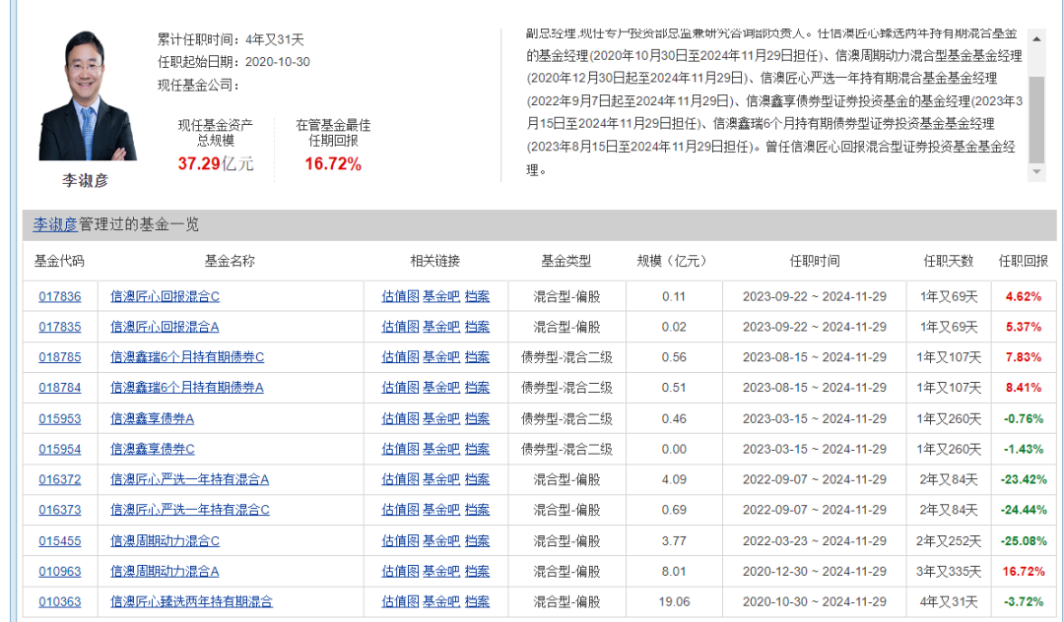Click Li Shuyan's portrait photo
1064x622 pixels.
88,95
